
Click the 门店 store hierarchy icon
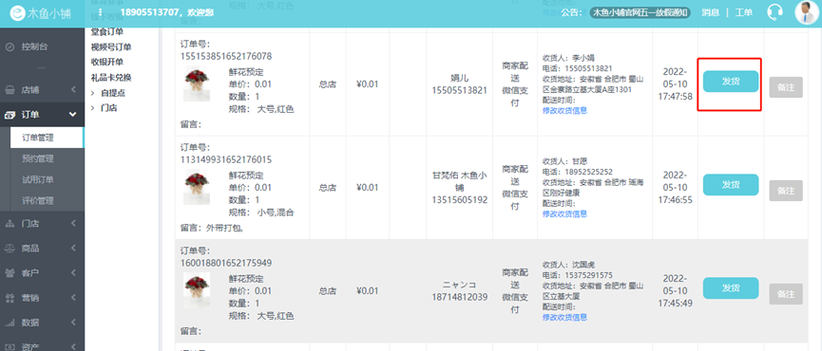(x=10, y=223)
